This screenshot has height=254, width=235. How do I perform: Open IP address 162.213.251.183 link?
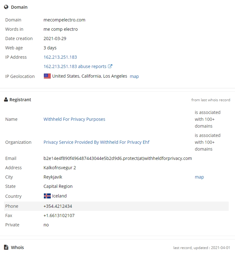(x=60, y=57)
